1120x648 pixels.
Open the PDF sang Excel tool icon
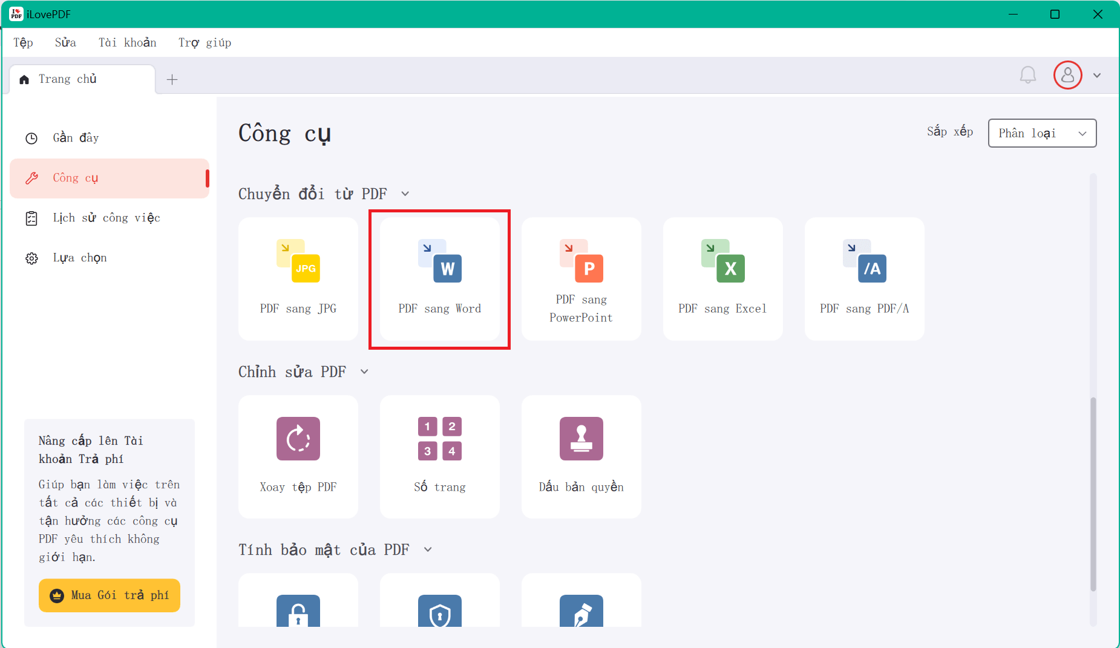pos(723,261)
